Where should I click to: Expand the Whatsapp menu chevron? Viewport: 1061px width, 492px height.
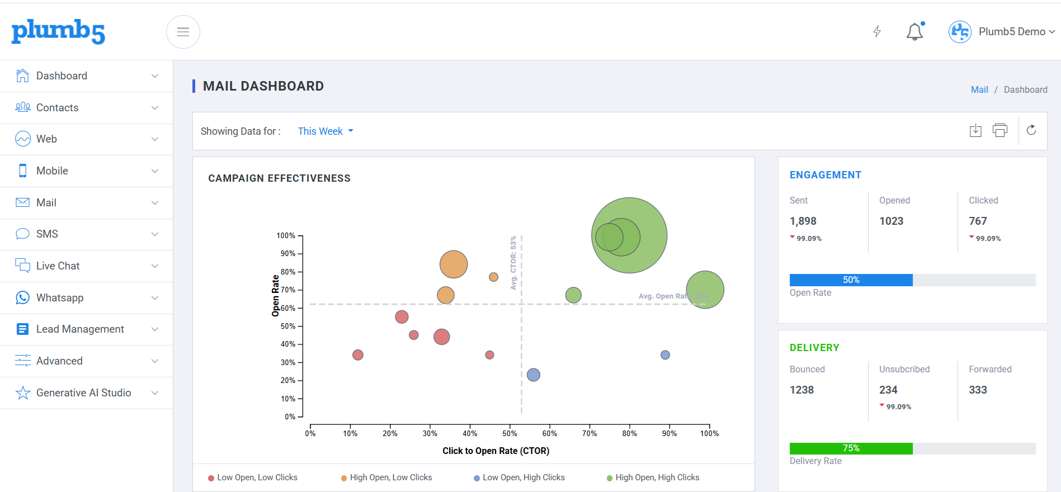(x=155, y=298)
